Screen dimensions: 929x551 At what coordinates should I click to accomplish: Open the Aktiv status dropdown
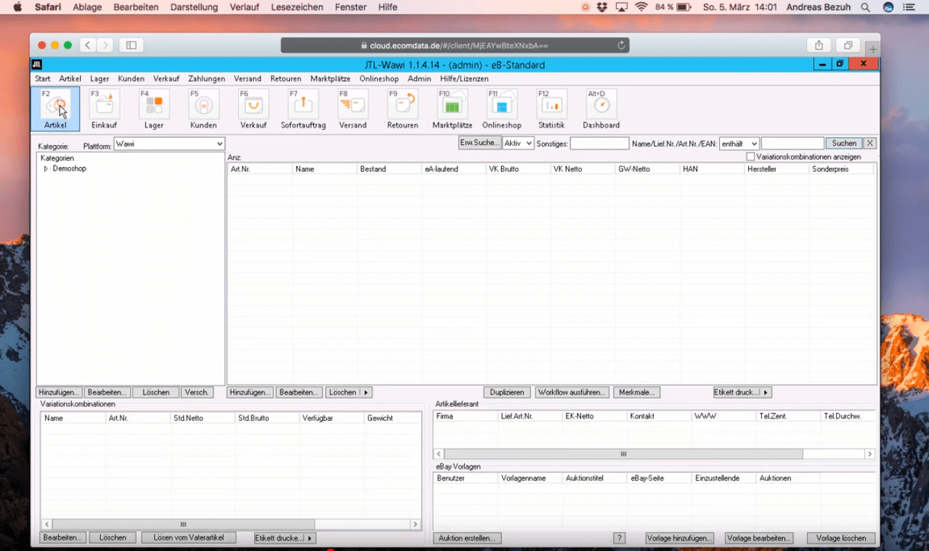point(519,144)
